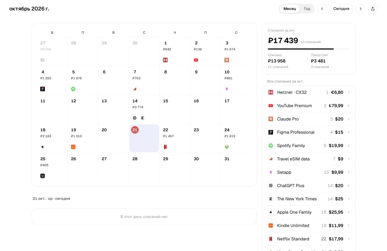
Task: Click the Kindle icon on October 19
Action: tap(73, 147)
